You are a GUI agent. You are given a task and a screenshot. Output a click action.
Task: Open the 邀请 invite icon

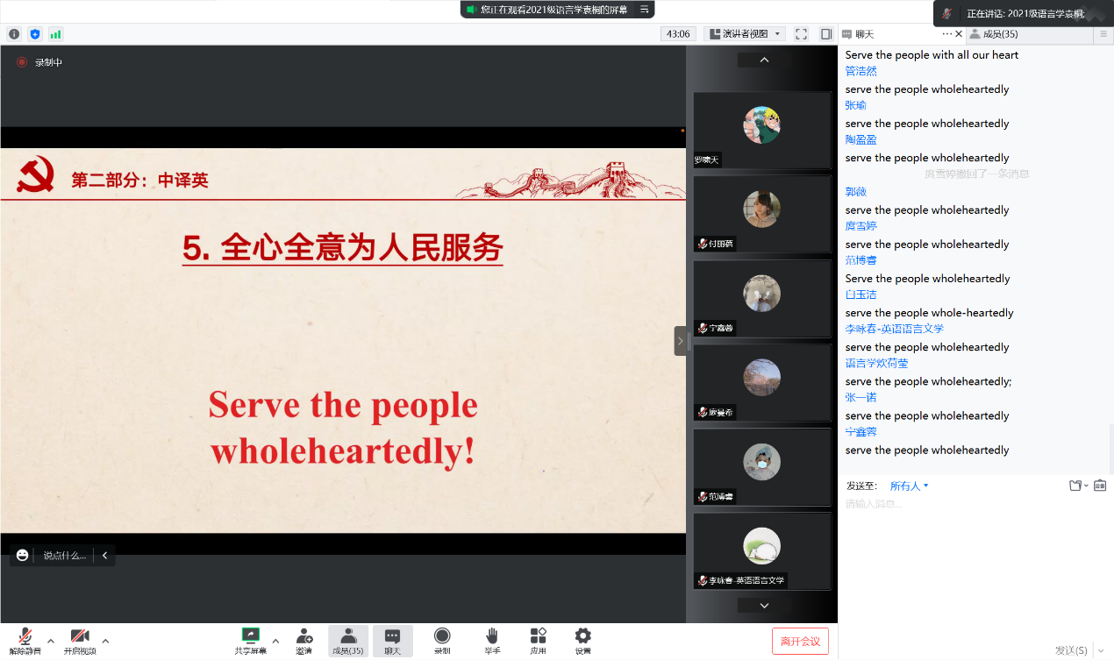pyautogui.click(x=303, y=635)
